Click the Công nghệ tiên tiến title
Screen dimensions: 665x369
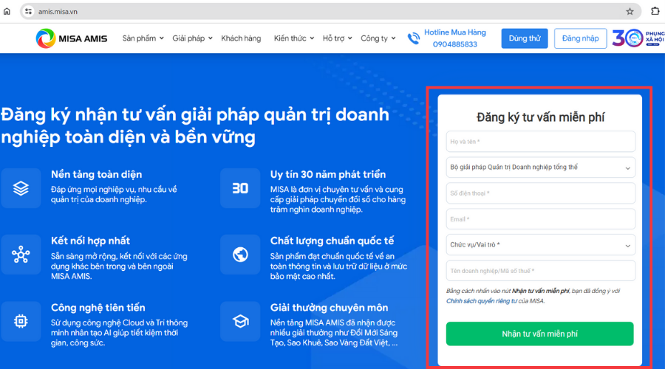pyautogui.click(x=98, y=308)
